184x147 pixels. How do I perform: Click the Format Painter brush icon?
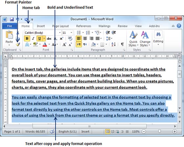18,45
